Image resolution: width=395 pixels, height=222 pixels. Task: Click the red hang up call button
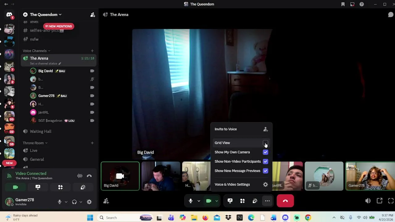tap(285, 201)
